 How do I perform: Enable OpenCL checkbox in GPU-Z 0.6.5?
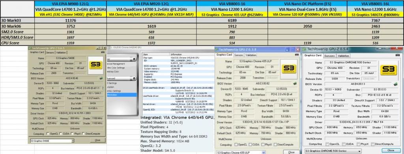(x=48, y=134)
